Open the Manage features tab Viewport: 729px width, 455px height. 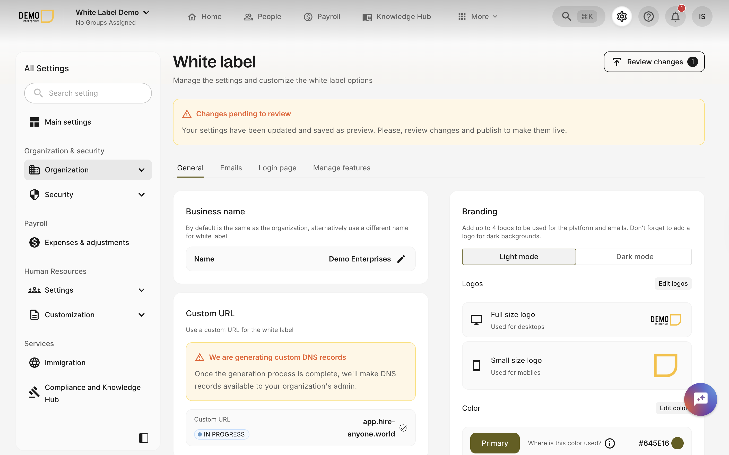point(341,168)
